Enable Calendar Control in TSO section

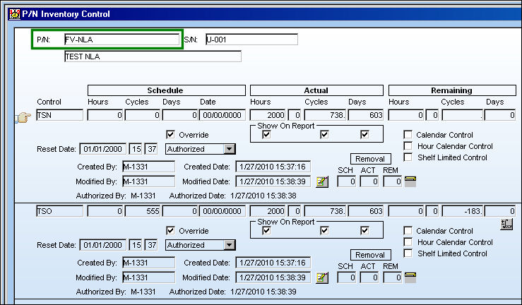[x=408, y=230]
